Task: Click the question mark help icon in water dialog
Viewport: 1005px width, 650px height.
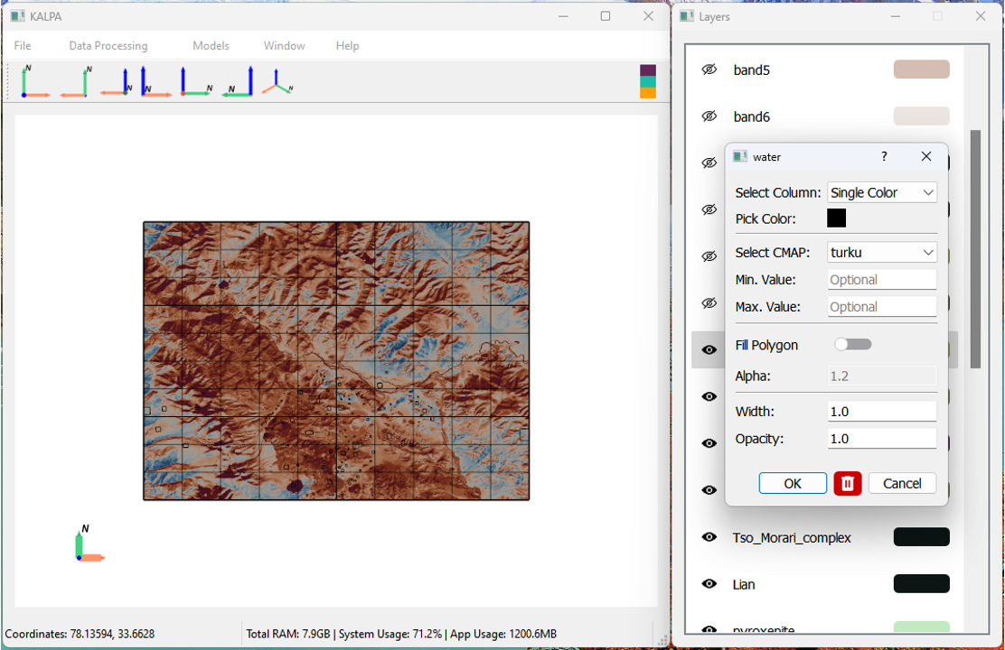Action: [x=884, y=156]
